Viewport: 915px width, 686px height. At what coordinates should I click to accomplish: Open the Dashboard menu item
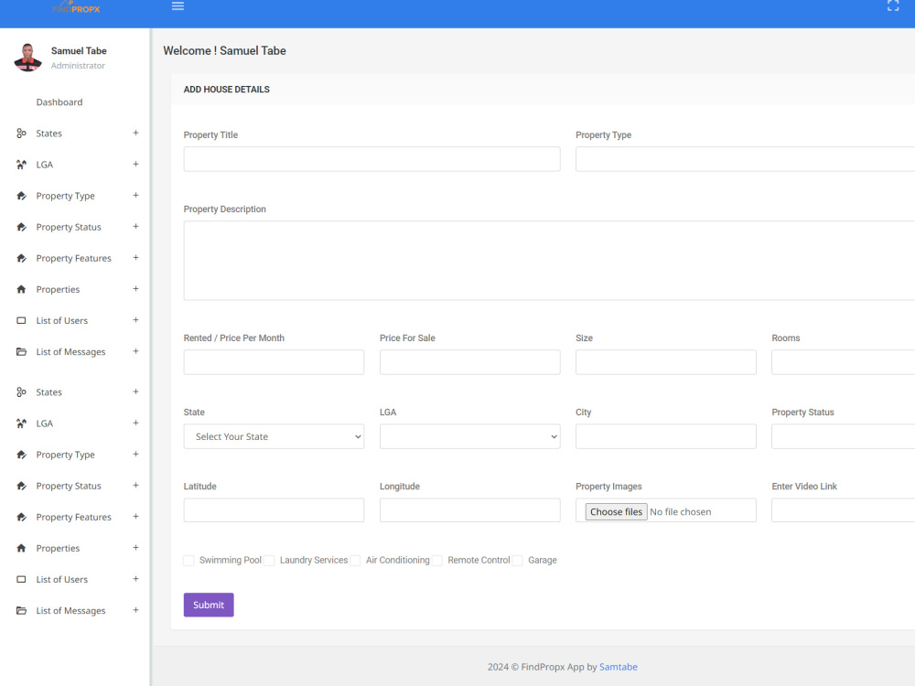click(59, 102)
